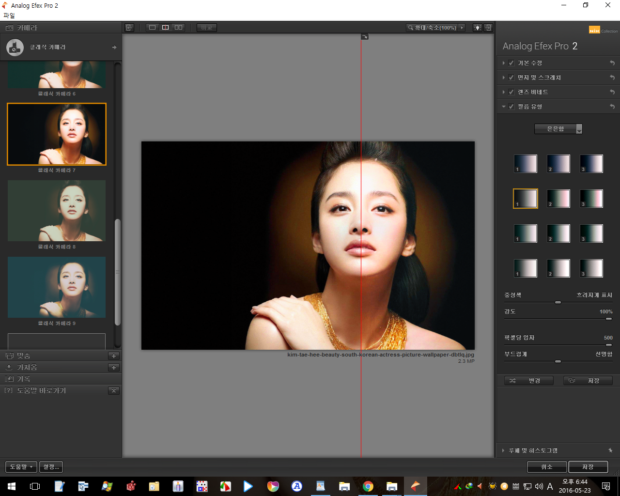This screenshot has height=496, width=620.
Task: Enable or disable 기본 수정 checkbox
Action: pos(511,63)
